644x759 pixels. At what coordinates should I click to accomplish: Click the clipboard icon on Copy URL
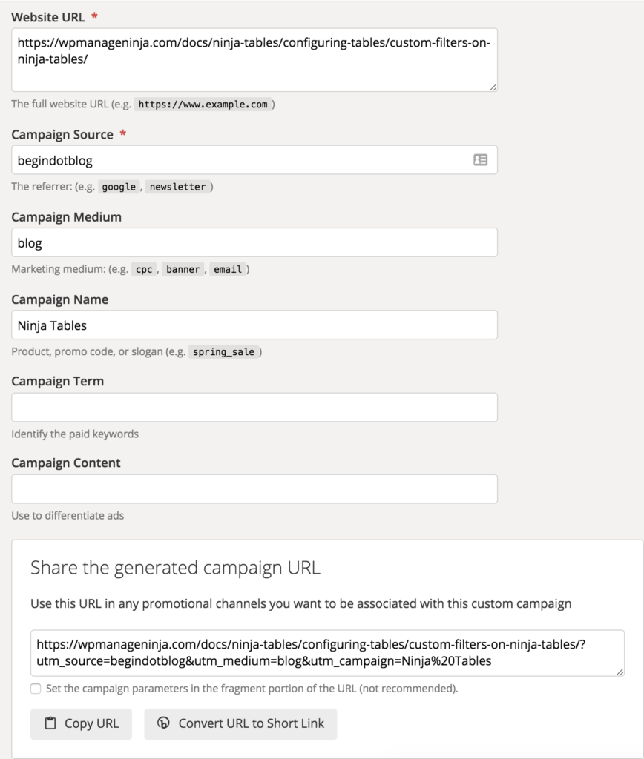pyautogui.click(x=50, y=723)
